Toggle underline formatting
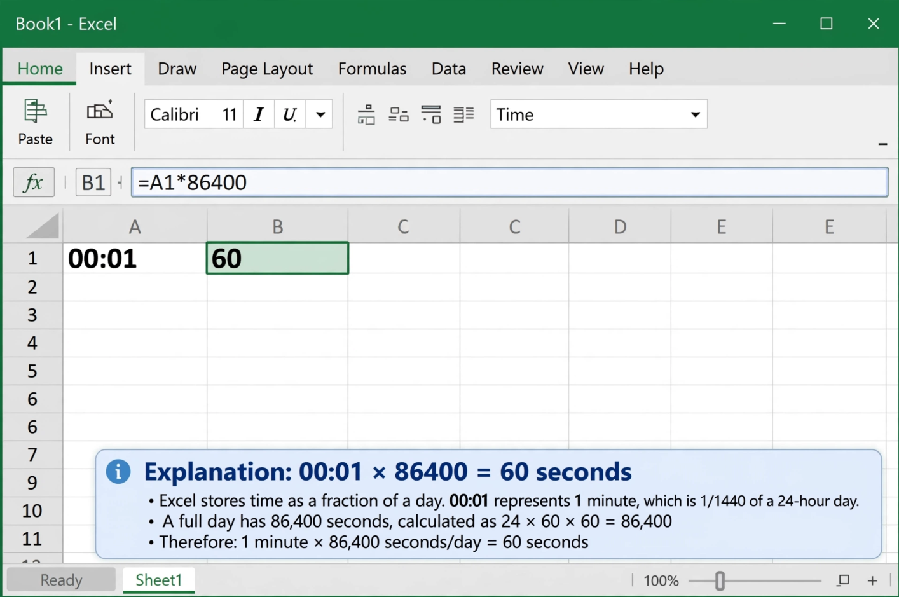899x597 pixels. tap(290, 114)
